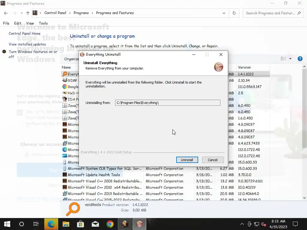Open File Explorer from taskbar
This screenshot has width=307, height=230.
[66, 224]
